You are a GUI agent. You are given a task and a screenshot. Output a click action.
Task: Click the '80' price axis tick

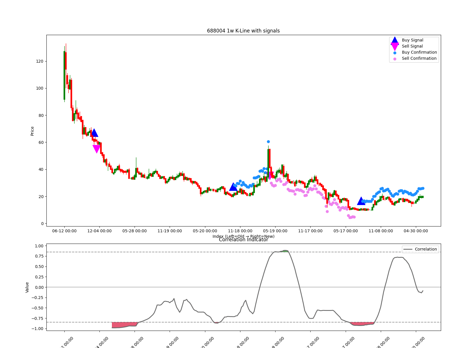point(41,115)
